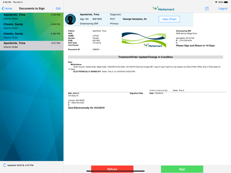This screenshot has width=231, height=173.
Task: Tap the 4:58 PM clock in status bar
Action: point(7,2)
